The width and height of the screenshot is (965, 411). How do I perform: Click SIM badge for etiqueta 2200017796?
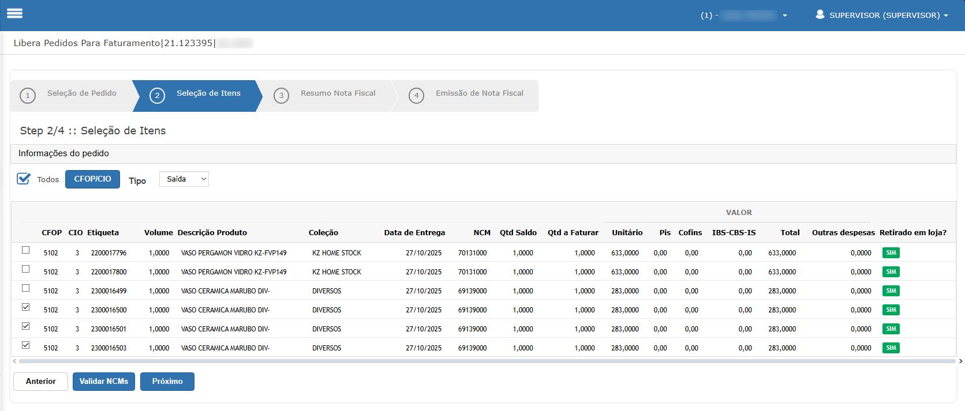[x=891, y=253]
